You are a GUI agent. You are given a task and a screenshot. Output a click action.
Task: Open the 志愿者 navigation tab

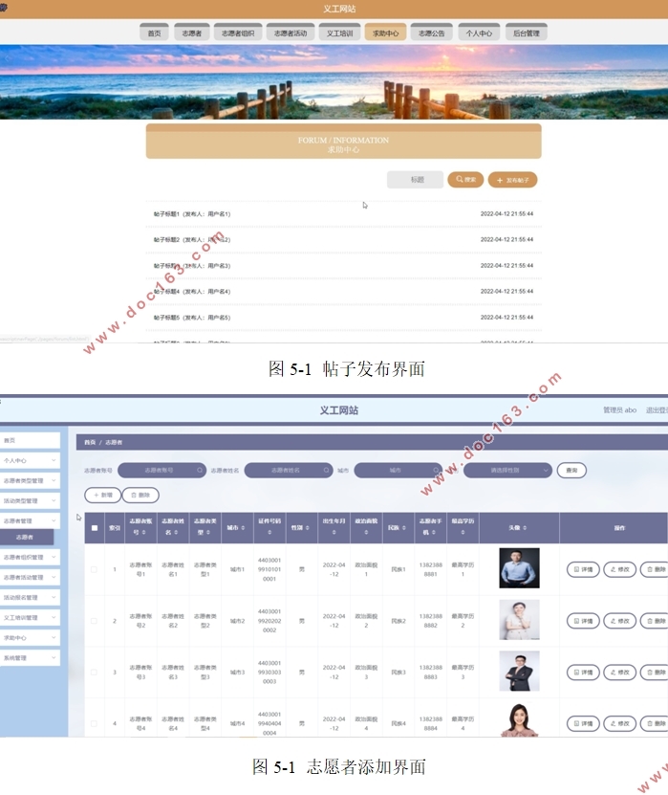191,33
